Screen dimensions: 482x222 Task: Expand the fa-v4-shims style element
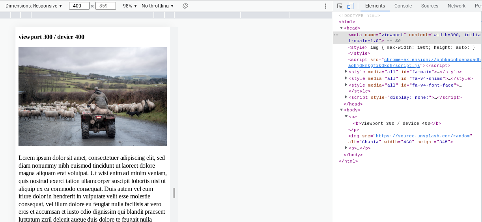coord(346,78)
